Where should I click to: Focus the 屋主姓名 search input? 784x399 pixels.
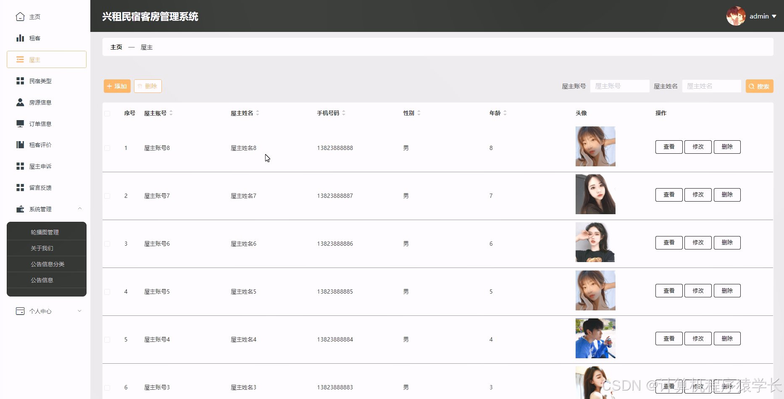click(x=712, y=86)
